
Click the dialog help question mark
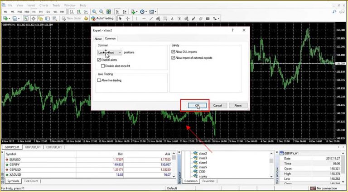[232, 30]
